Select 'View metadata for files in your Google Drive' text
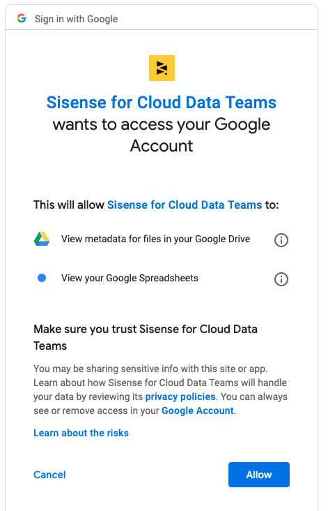 tap(156, 239)
